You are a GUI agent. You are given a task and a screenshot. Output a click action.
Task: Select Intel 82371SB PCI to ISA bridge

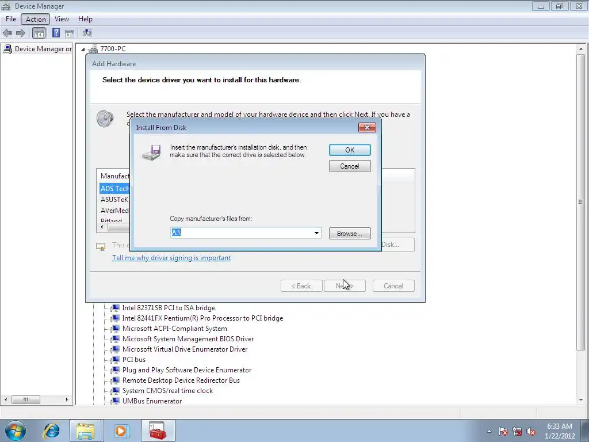click(x=169, y=308)
